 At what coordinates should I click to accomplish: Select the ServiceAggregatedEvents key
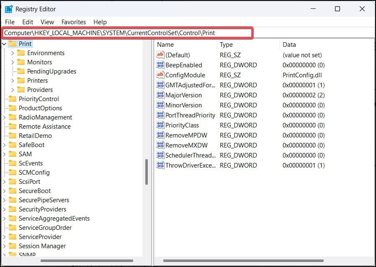tap(54, 219)
